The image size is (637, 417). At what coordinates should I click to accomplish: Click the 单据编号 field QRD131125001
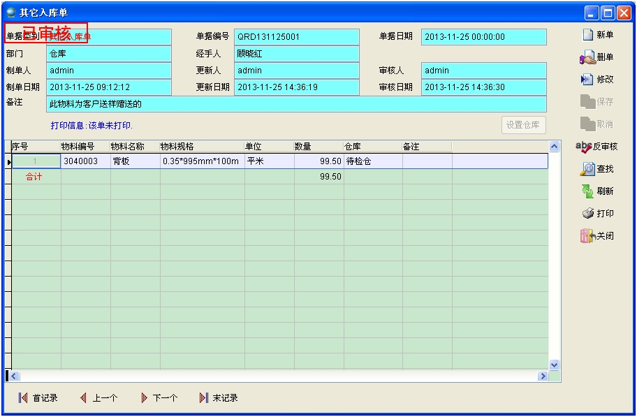296,37
